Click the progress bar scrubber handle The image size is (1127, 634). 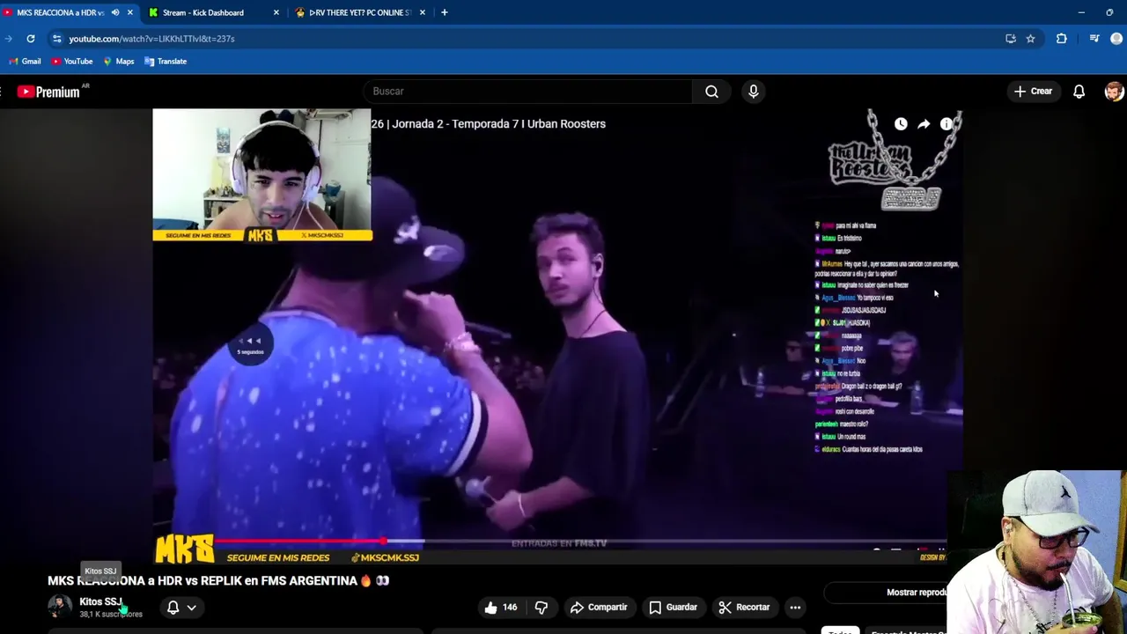384,541
